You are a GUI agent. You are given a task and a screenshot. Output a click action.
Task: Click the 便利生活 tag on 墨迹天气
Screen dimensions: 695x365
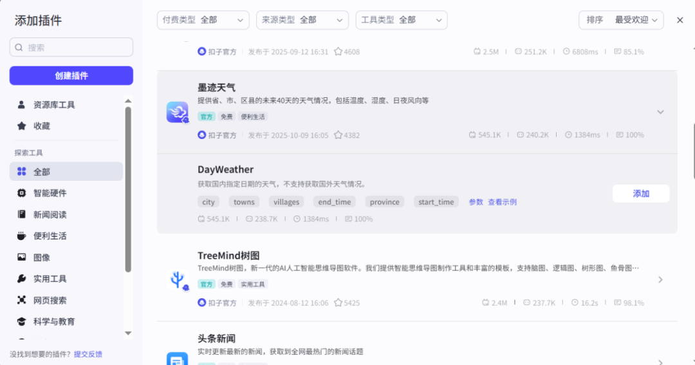pos(253,117)
